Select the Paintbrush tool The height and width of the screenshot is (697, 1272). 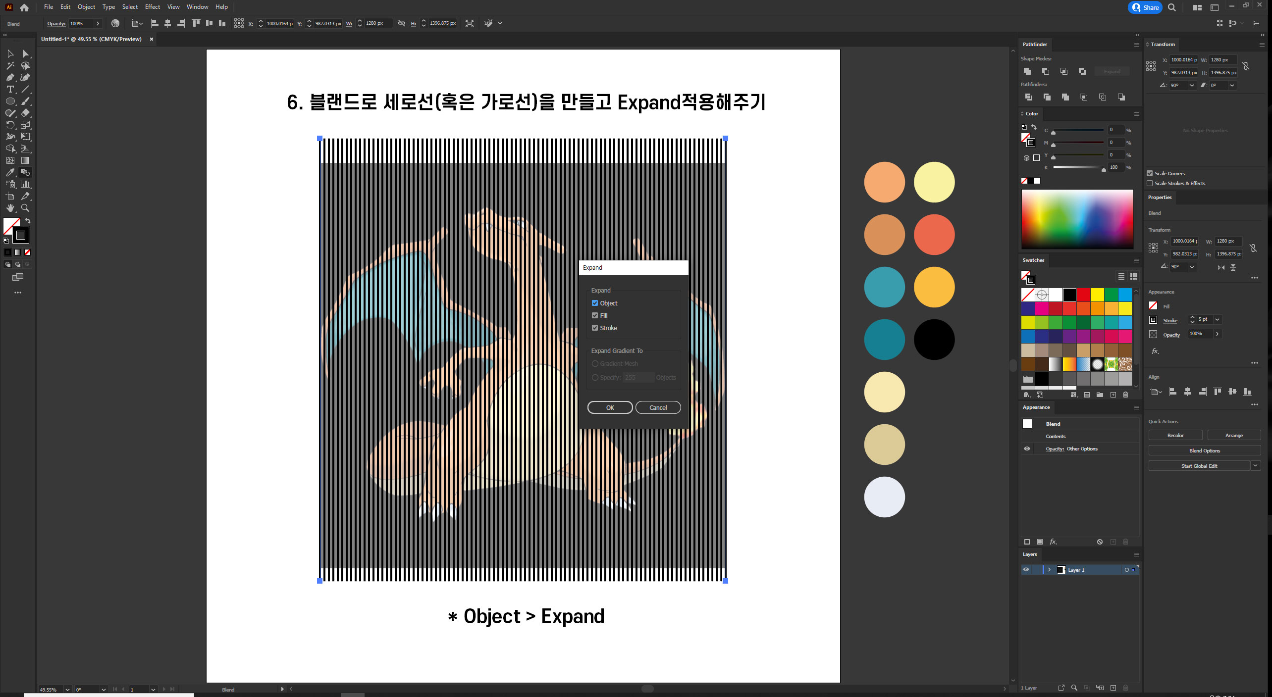(25, 101)
